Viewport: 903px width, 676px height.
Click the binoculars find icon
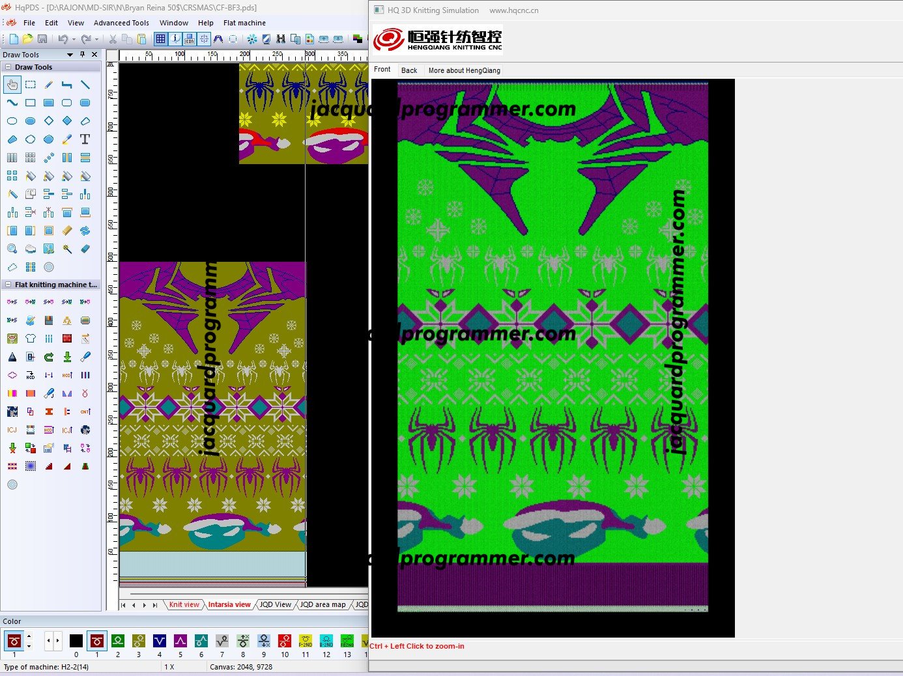(281, 39)
